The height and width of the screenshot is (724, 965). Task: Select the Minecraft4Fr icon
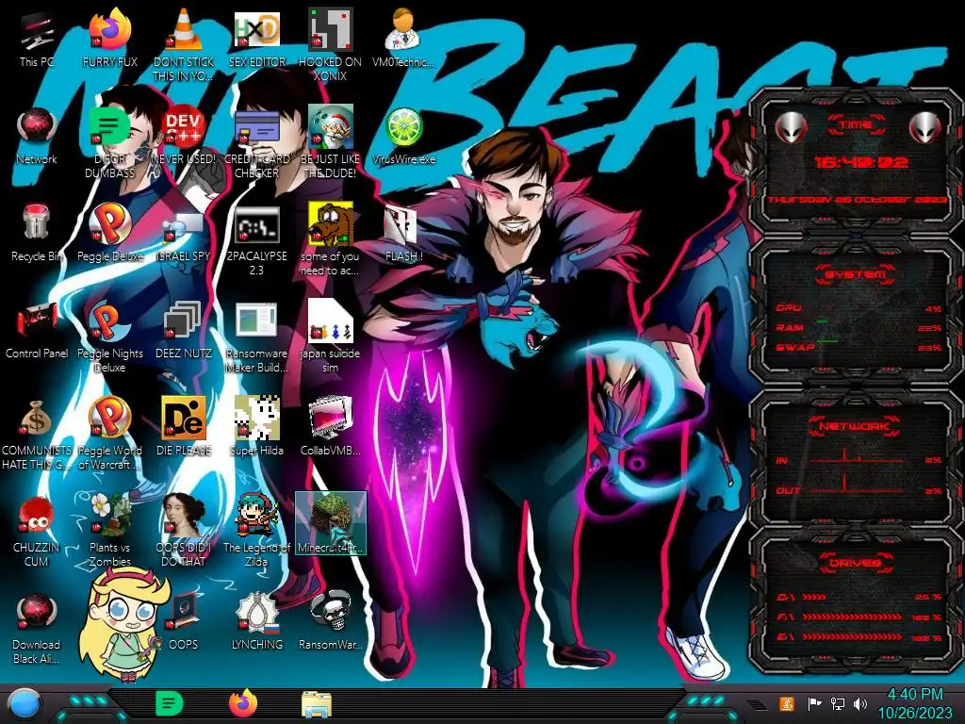tap(331, 522)
